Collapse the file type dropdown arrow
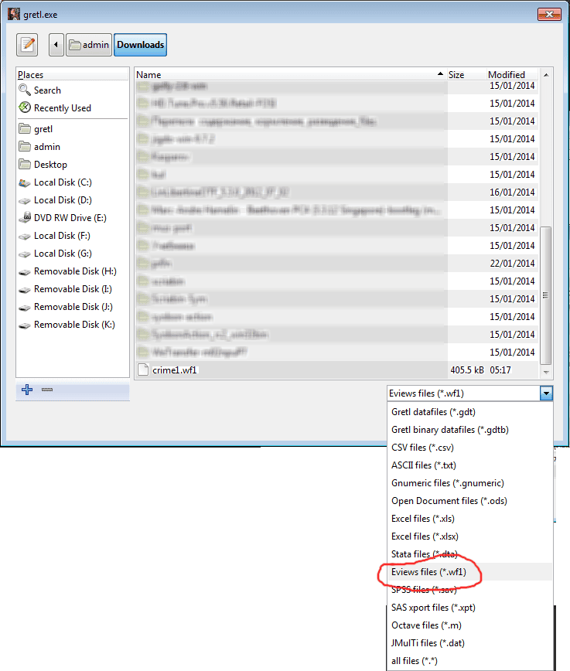570x671 pixels. pos(547,393)
